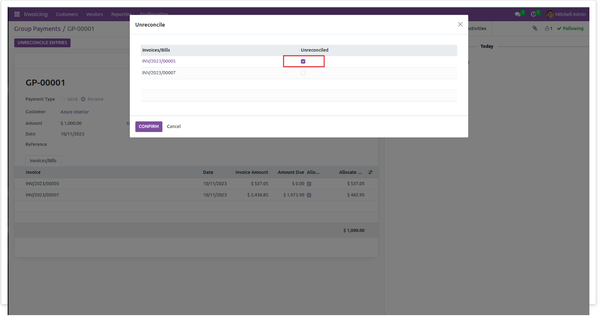Viewport: 600px width, 324px height.
Task: Open the apps grid menu icon
Action: pyautogui.click(x=17, y=14)
